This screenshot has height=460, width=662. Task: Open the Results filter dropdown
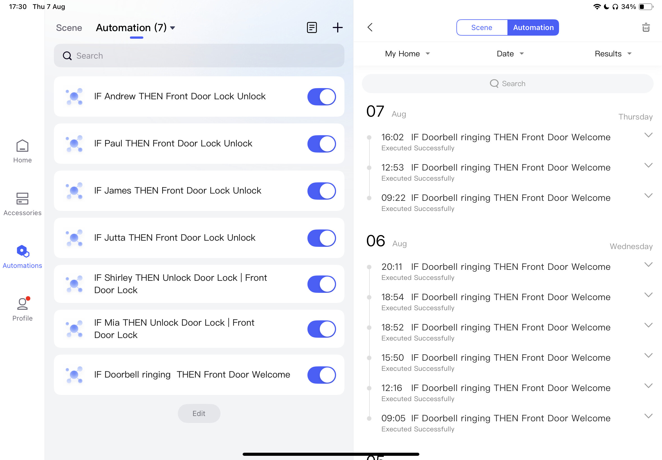613,54
